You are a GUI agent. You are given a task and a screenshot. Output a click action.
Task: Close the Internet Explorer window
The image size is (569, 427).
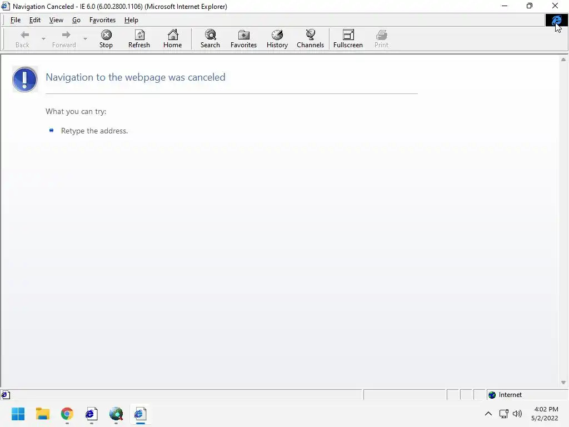[555, 6]
